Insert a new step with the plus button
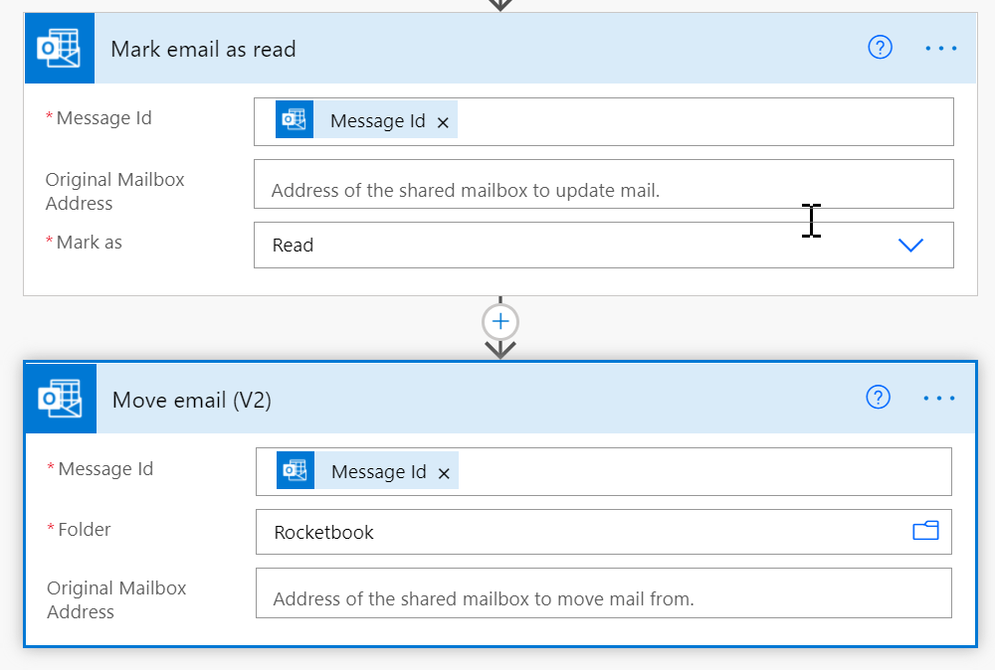Image resolution: width=995 pixels, height=670 pixels. point(500,322)
